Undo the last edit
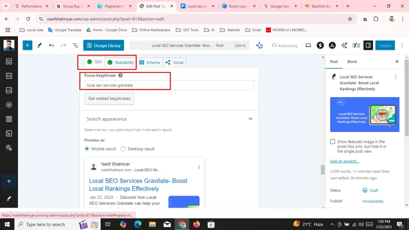 tap(52, 46)
